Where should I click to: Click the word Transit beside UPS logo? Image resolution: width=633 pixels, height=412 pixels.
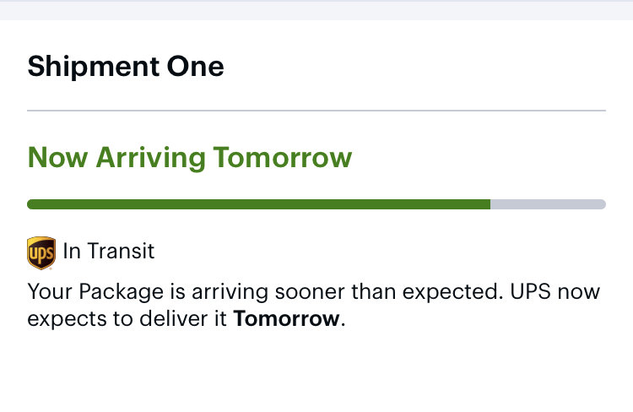tap(121, 251)
